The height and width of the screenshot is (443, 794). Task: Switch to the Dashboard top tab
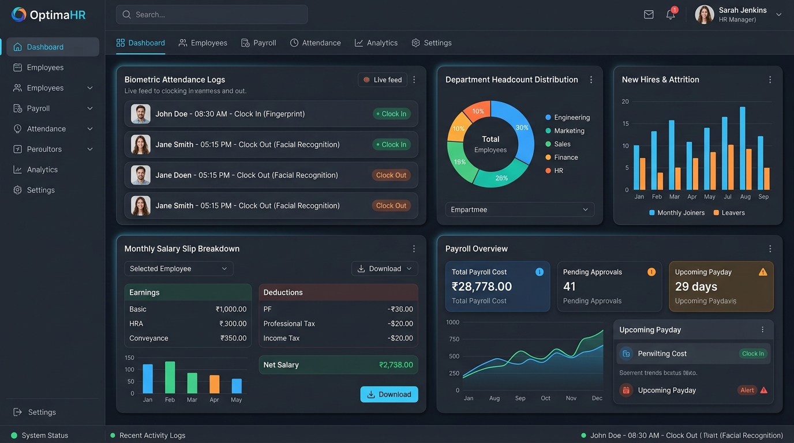[x=141, y=43]
